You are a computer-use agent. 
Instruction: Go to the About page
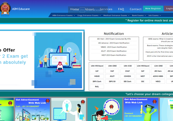pyautogui.click(x=89, y=9)
